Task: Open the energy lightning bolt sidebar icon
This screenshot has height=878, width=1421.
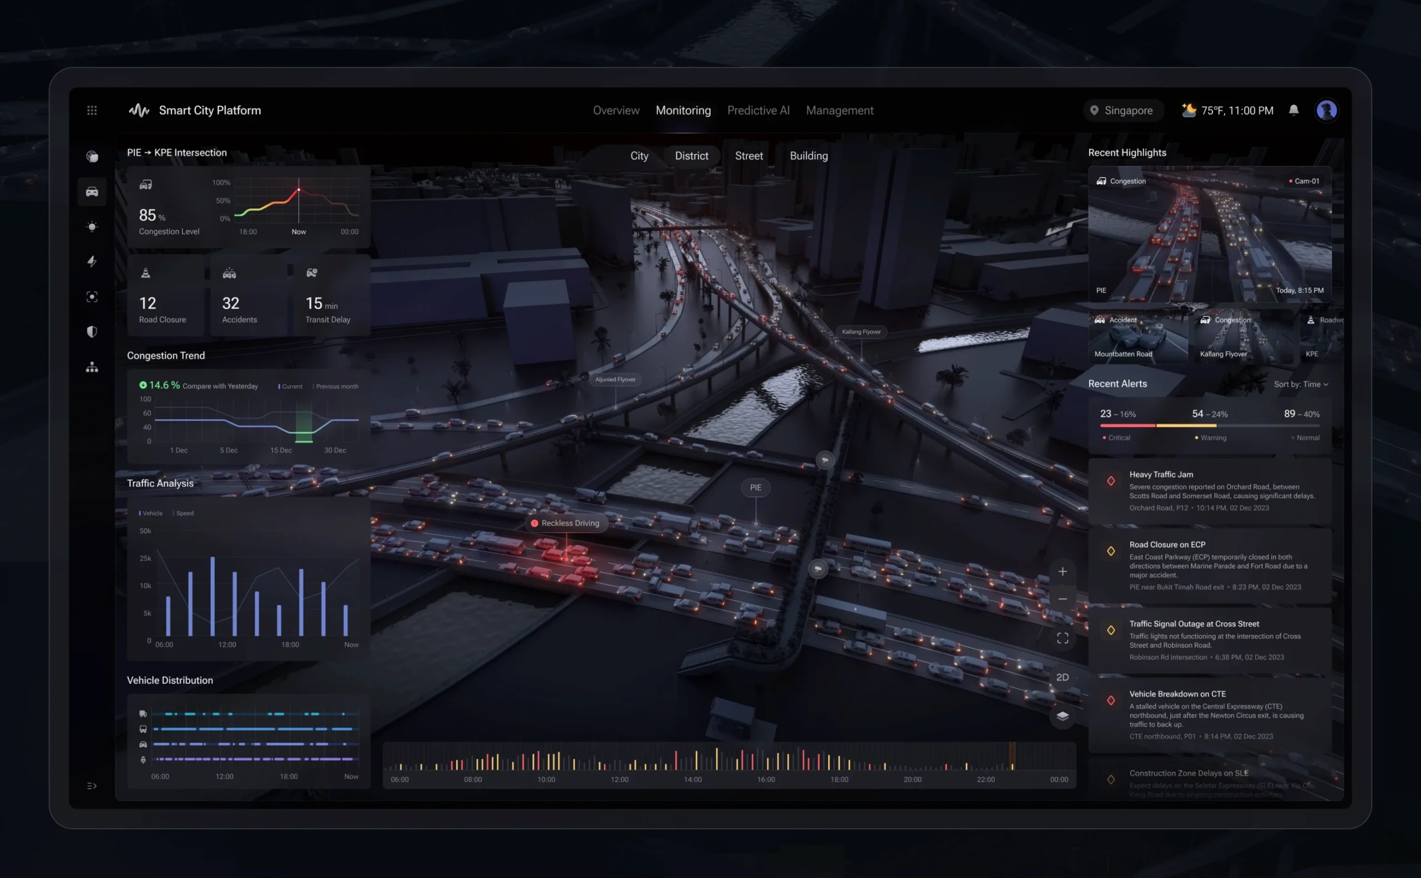Action: pos(92,261)
